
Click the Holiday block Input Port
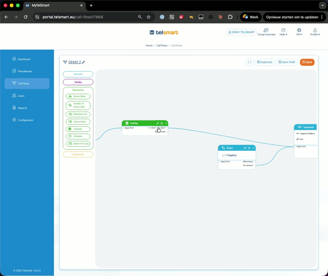point(123,128)
